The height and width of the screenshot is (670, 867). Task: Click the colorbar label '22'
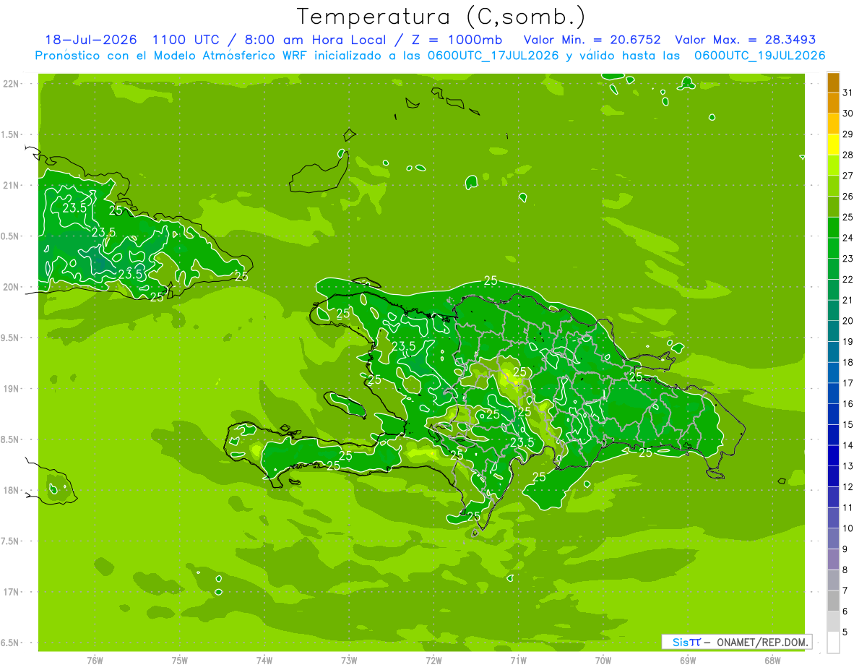[x=849, y=280]
